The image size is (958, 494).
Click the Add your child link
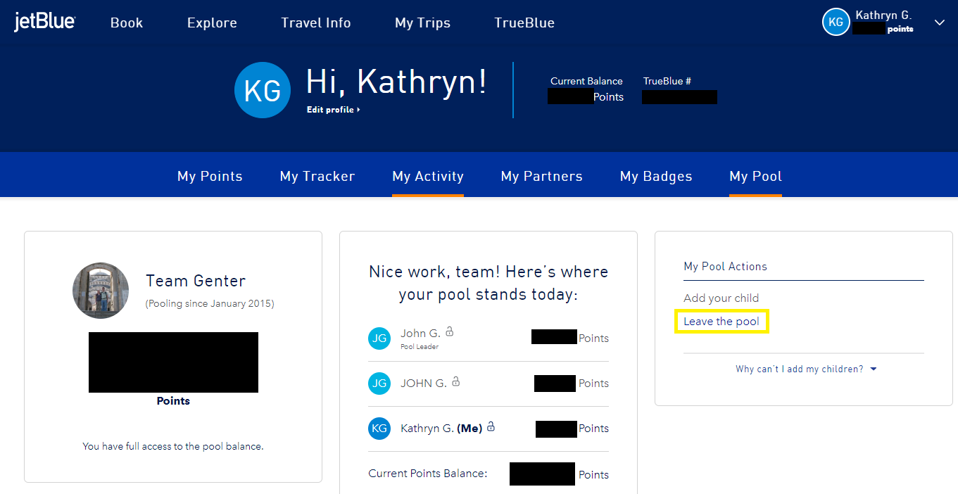point(721,298)
